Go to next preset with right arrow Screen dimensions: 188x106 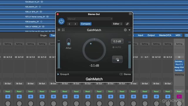pos(75,24)
